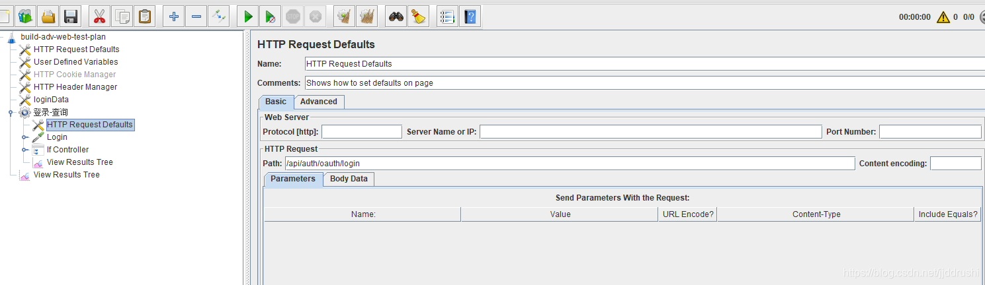This screenshot has height=285, width=985.
Task: Click the New test plan icon
Action: pos(5,16)
